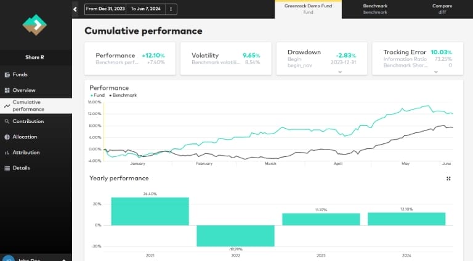
Task: Open the Contribution section
Action: point(28,121)
